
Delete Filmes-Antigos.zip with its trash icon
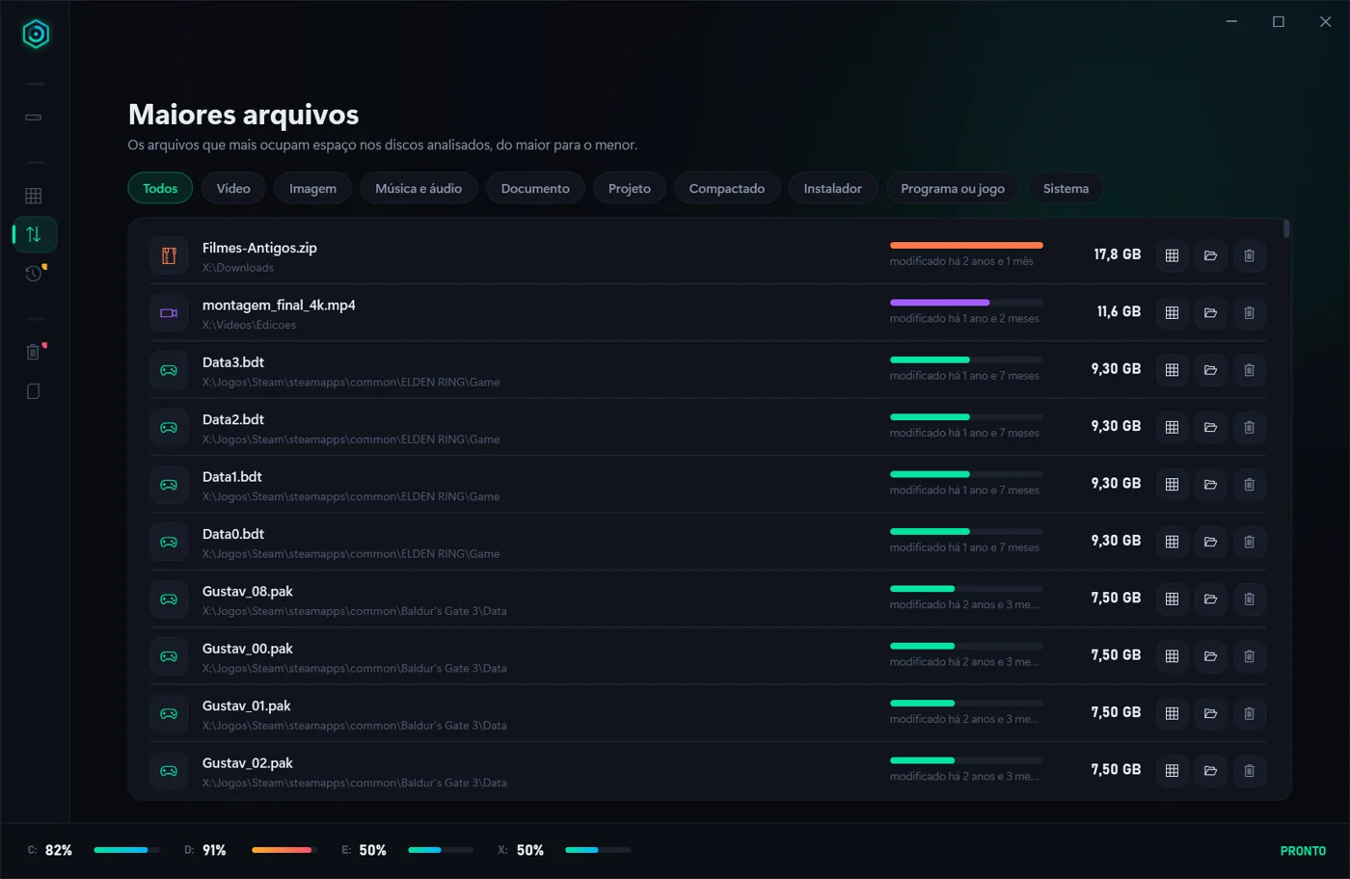pos(1249,255)
